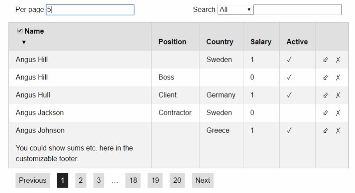
Task: Sort table by Salary column header
Action: coord(261,42)
